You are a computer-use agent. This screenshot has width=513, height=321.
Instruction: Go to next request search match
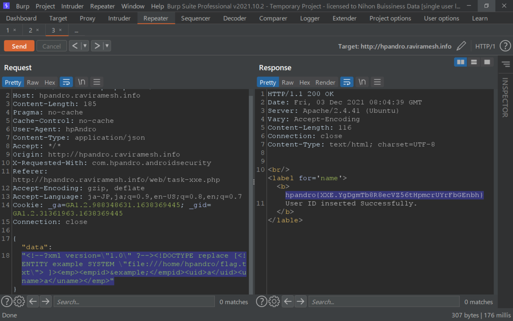click(x=45, y=301)
